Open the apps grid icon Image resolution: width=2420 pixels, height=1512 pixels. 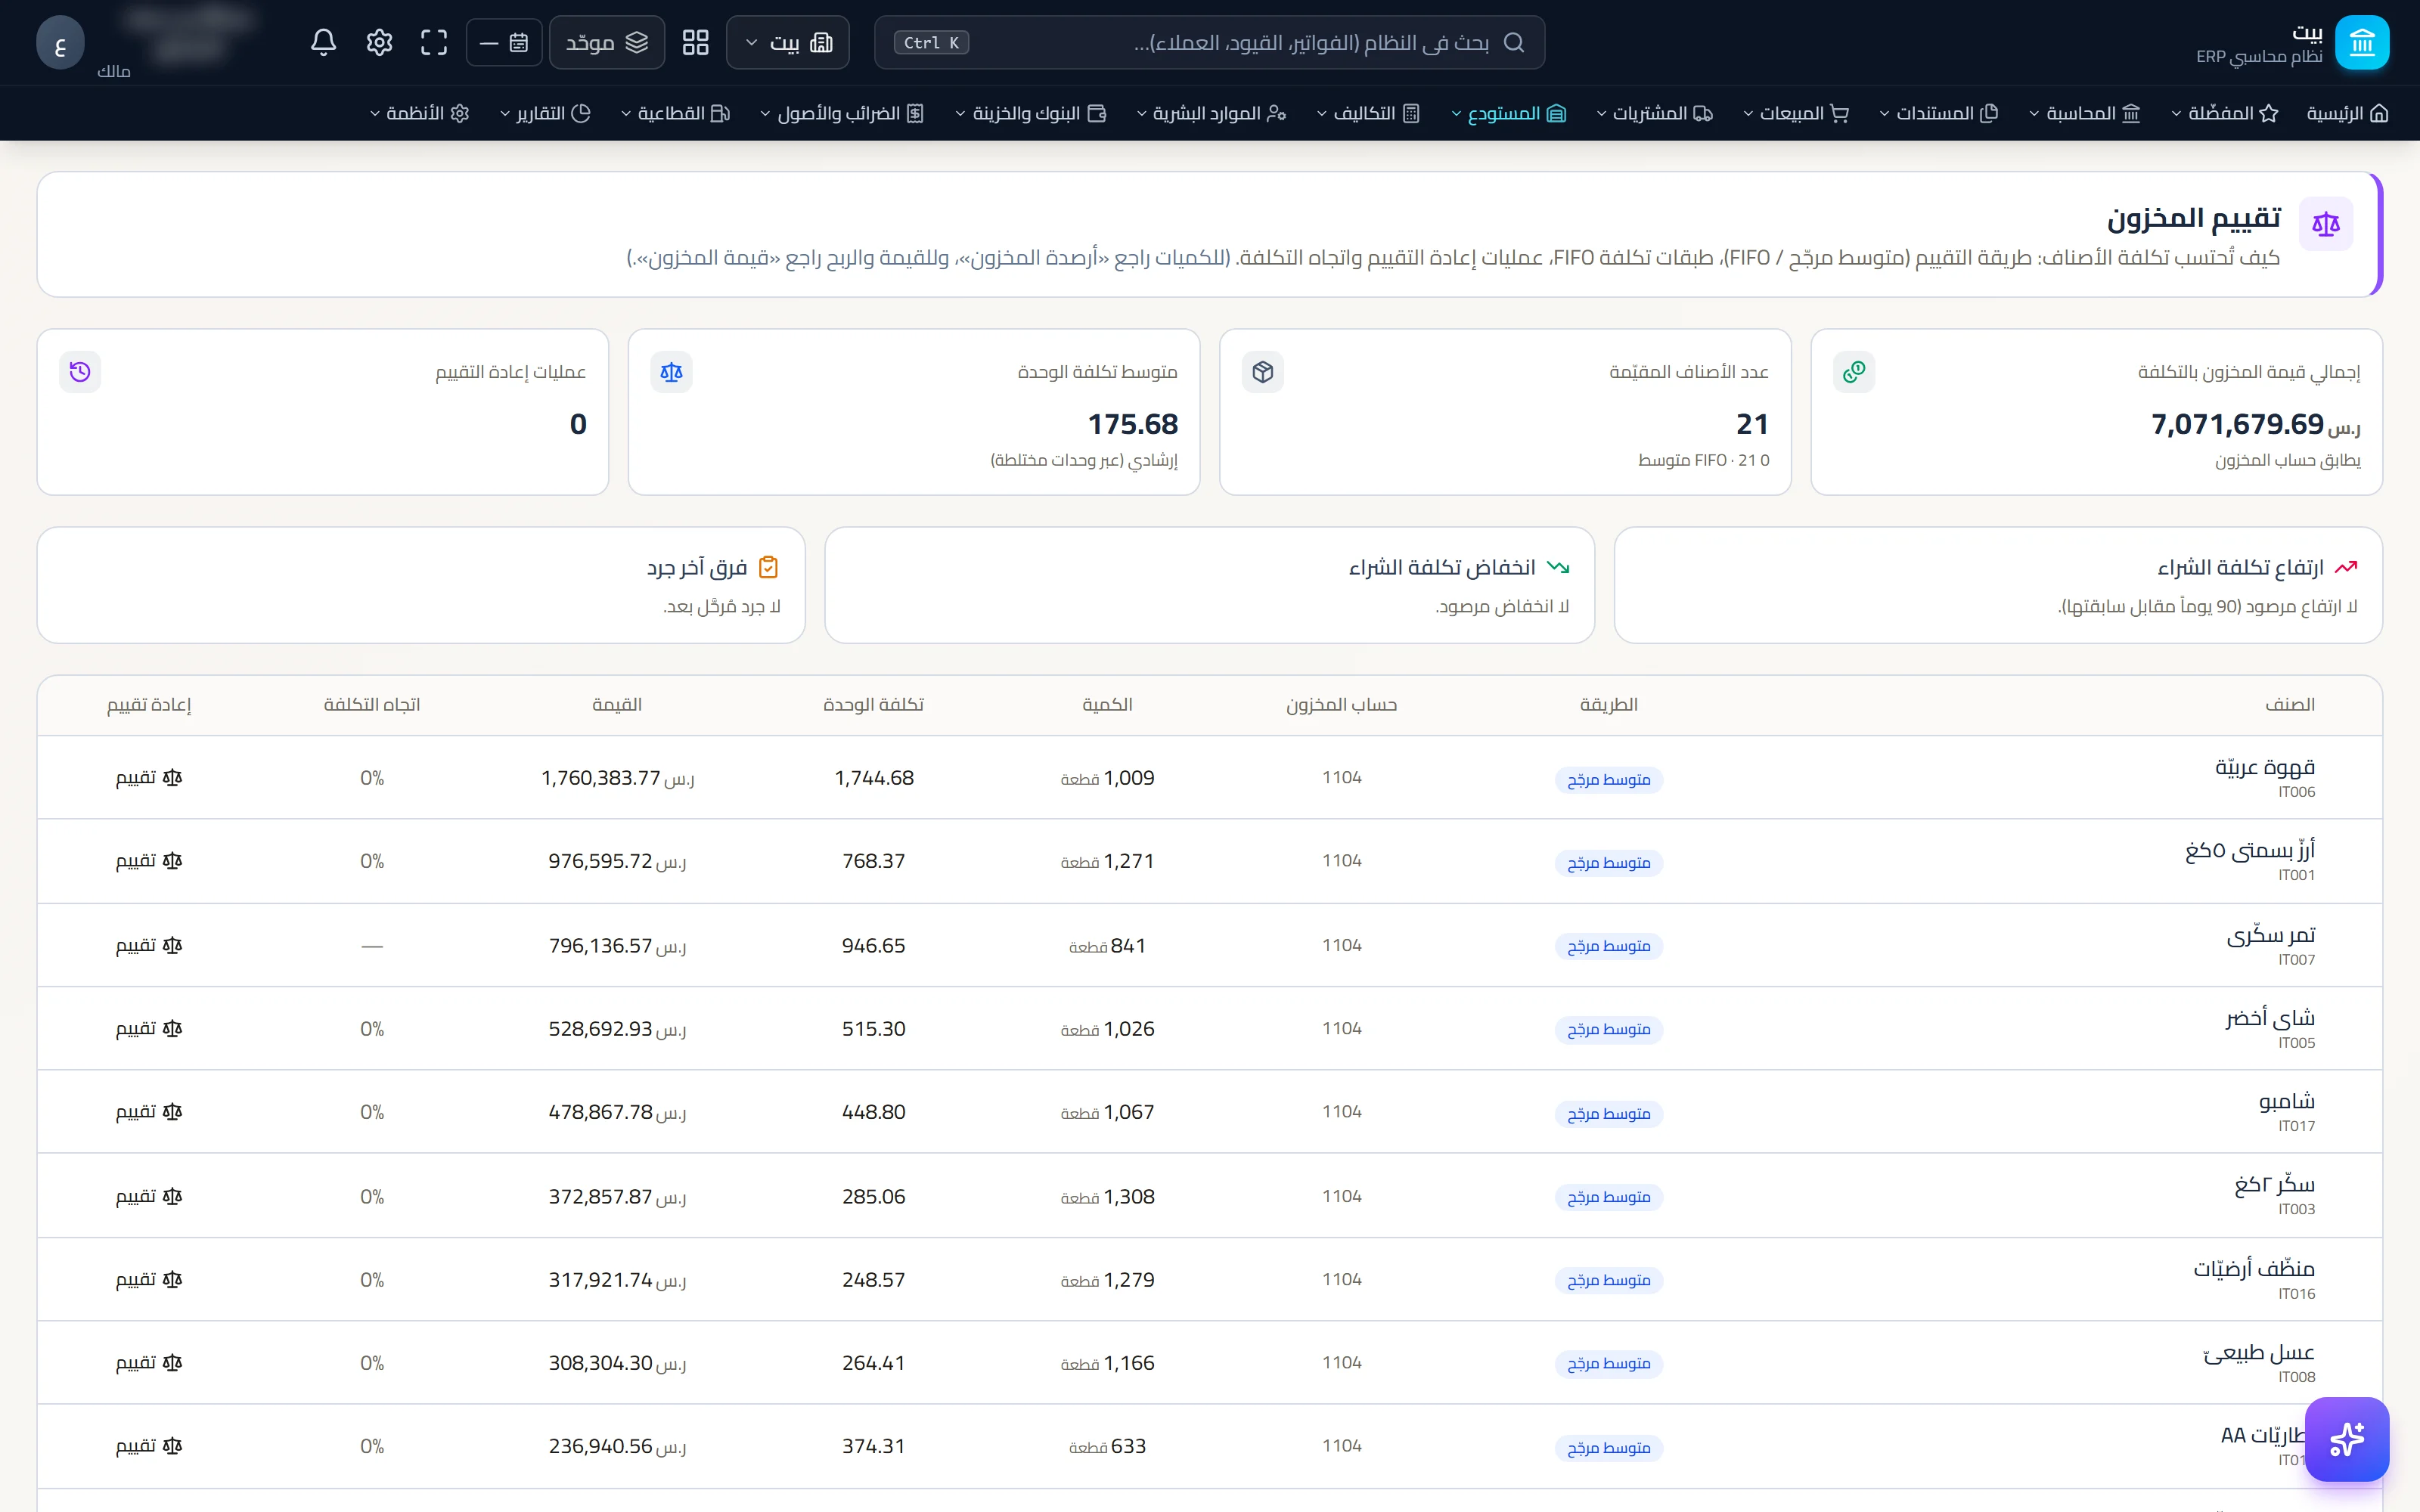[x=695, y=42]
